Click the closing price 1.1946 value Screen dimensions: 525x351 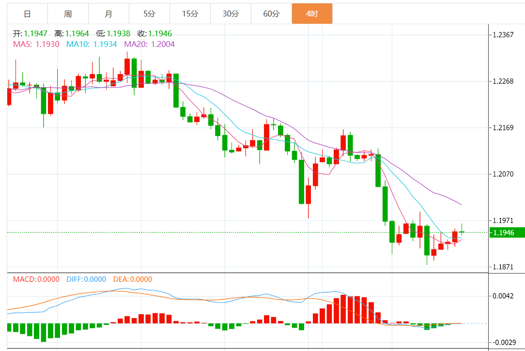[160, 33]
